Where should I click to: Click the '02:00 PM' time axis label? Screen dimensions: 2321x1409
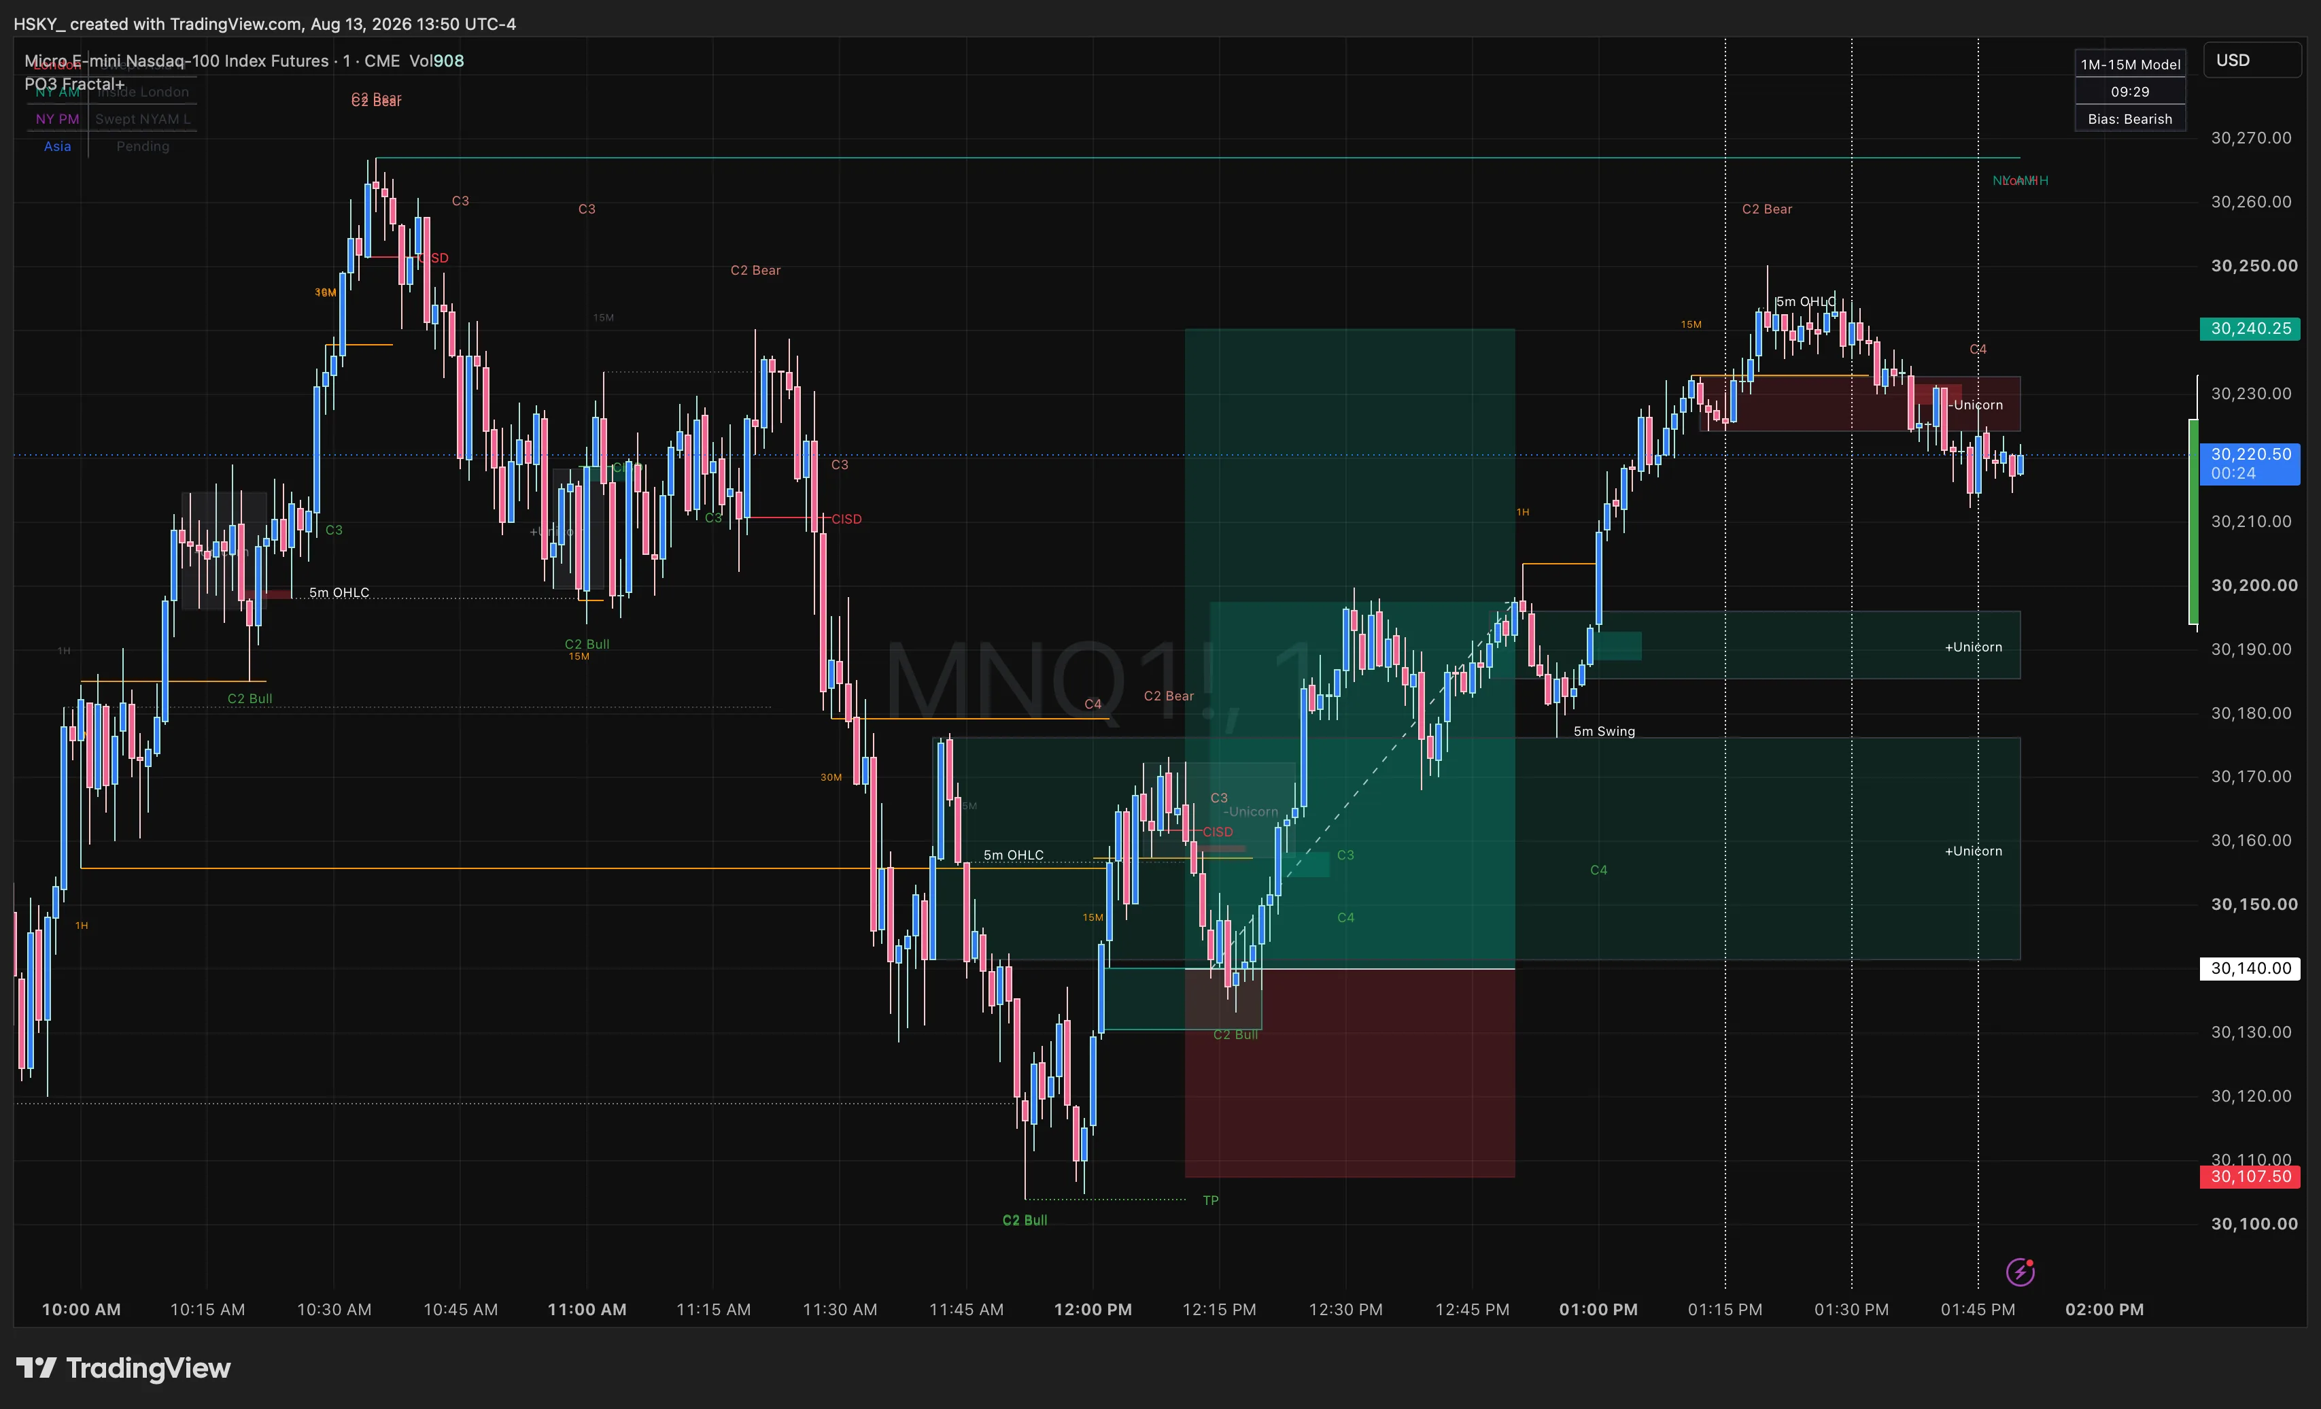[2104, 1309]
